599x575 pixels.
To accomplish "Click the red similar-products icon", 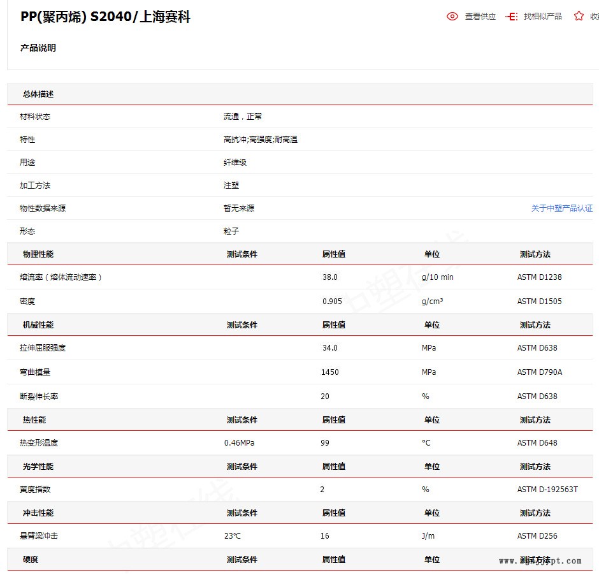I will click(511, 17).
